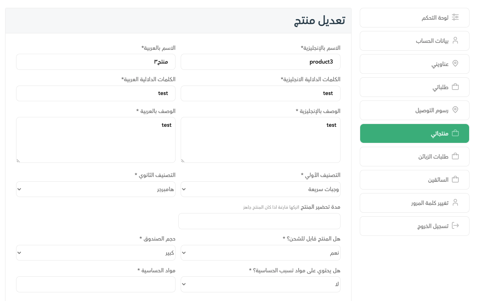Open the التصنيف الأولي dropdown
484x301 pixels.
pyautogui.click(x=260, y=189)
